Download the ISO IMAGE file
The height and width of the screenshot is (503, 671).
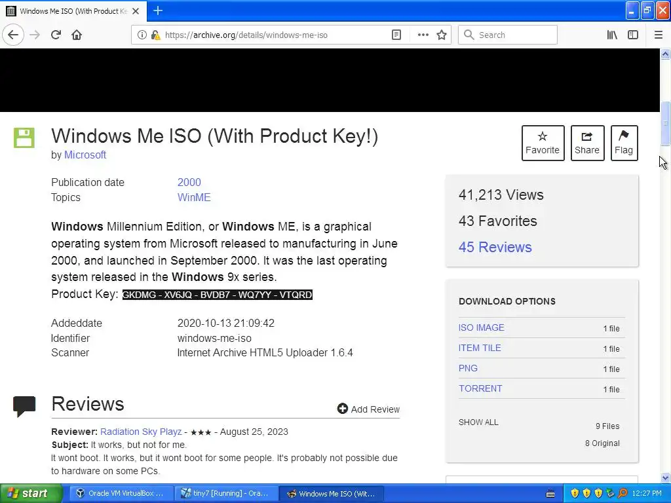point(482,327)
